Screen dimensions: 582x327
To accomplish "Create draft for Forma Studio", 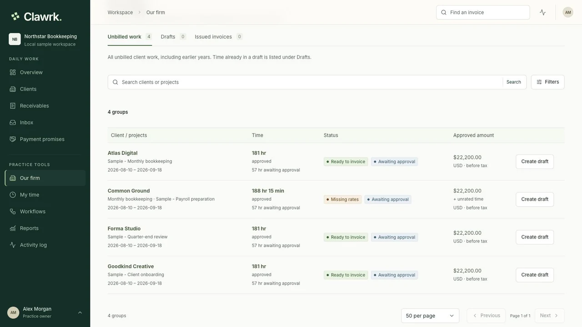I will pos(535,237).
